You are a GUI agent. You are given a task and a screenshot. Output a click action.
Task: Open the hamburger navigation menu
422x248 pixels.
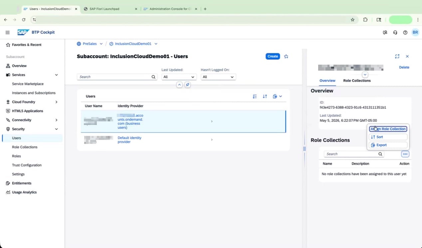click(7, 32)
